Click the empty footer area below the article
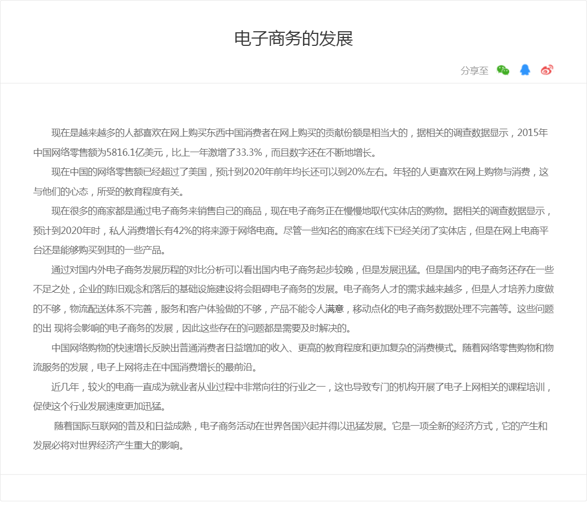The width and height of the screenshot is (587, 521). pos(293,488)
